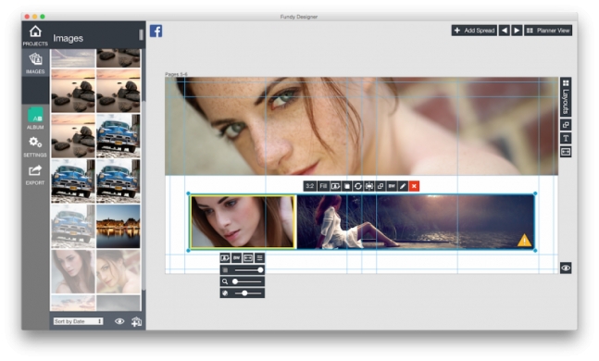599x361 pixels.
Task: Select the woman sitting in field image
Action: click(x=416, y=222)
